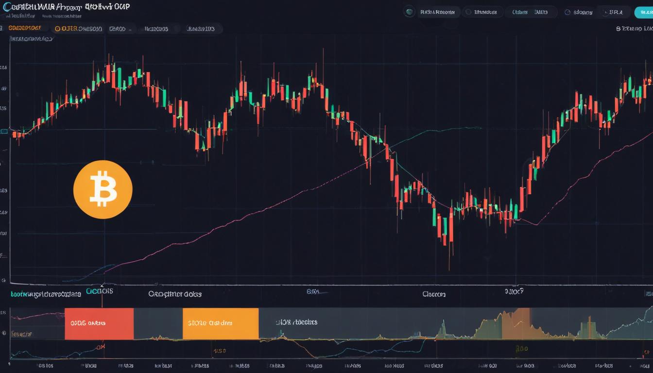
Task: Select the rightmost tab in the toolbar row
Action: point(200,28)
